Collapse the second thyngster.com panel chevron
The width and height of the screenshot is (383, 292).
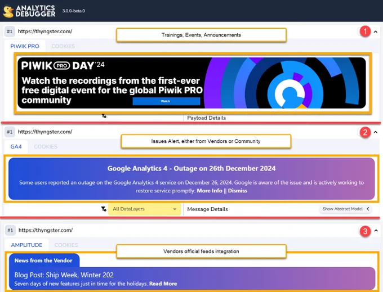click(376, 132)
